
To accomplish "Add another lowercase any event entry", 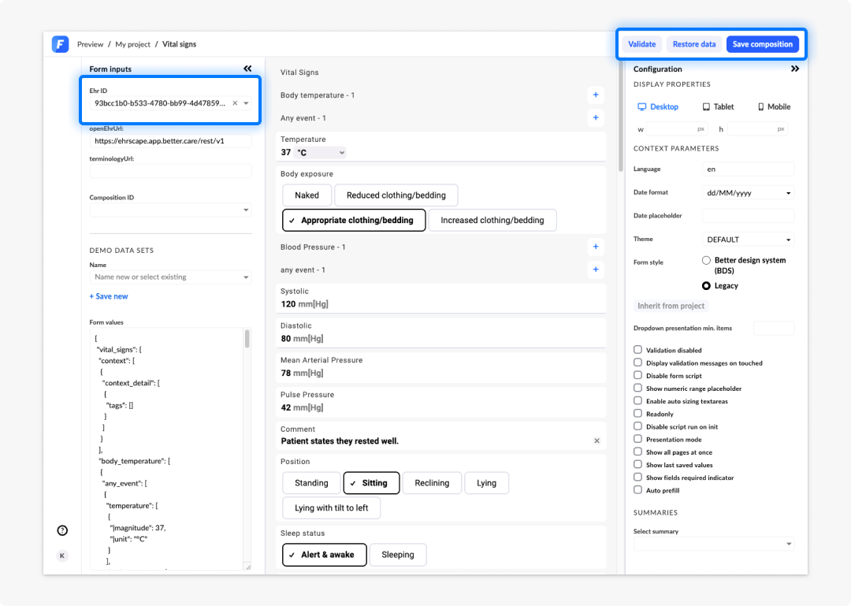I will (x=596, y=270).
